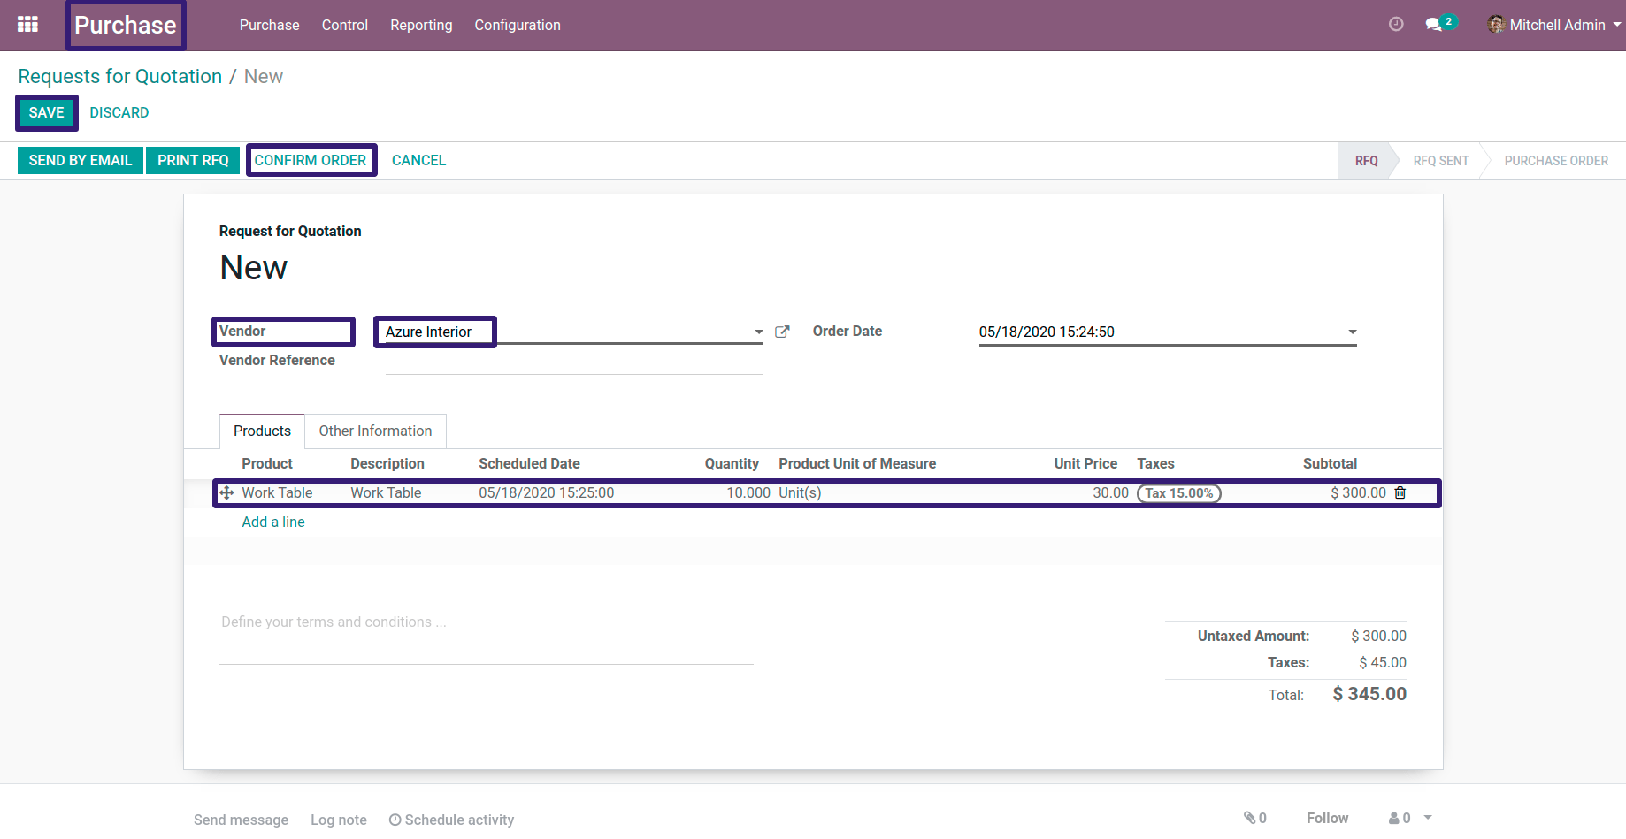Open the conversations chat icon

pos(1434,25)
